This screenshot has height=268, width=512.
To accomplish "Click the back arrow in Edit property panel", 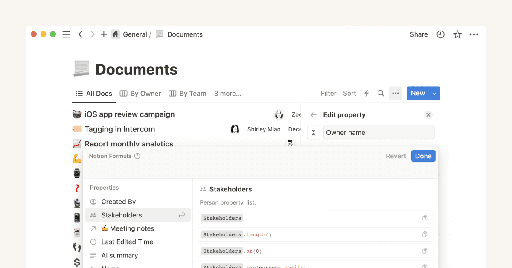I will [x=313, y=115].
